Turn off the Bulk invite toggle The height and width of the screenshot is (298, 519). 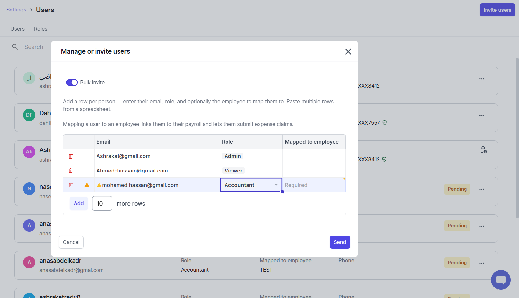pyautogui.click(x=72, y=82)
